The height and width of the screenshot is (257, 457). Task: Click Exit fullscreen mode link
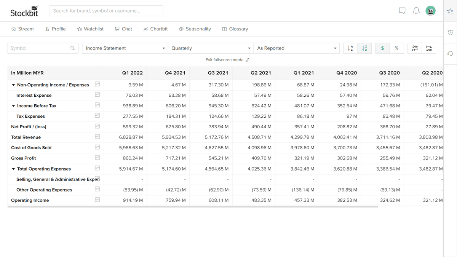(x=227, y=60)
